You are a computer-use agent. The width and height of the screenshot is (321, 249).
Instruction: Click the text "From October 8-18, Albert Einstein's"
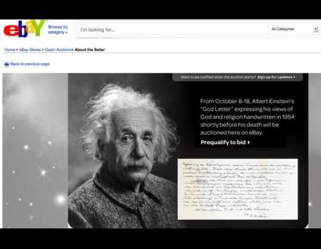pos(247,101)
